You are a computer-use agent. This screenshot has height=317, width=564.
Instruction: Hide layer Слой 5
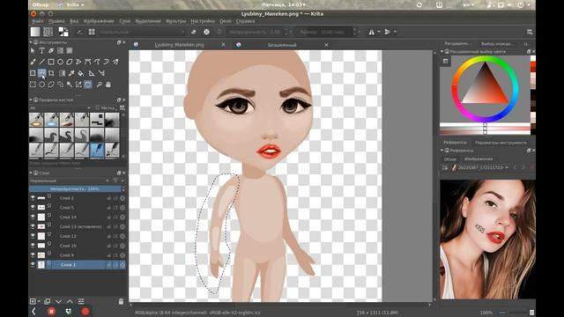point(33,208)
